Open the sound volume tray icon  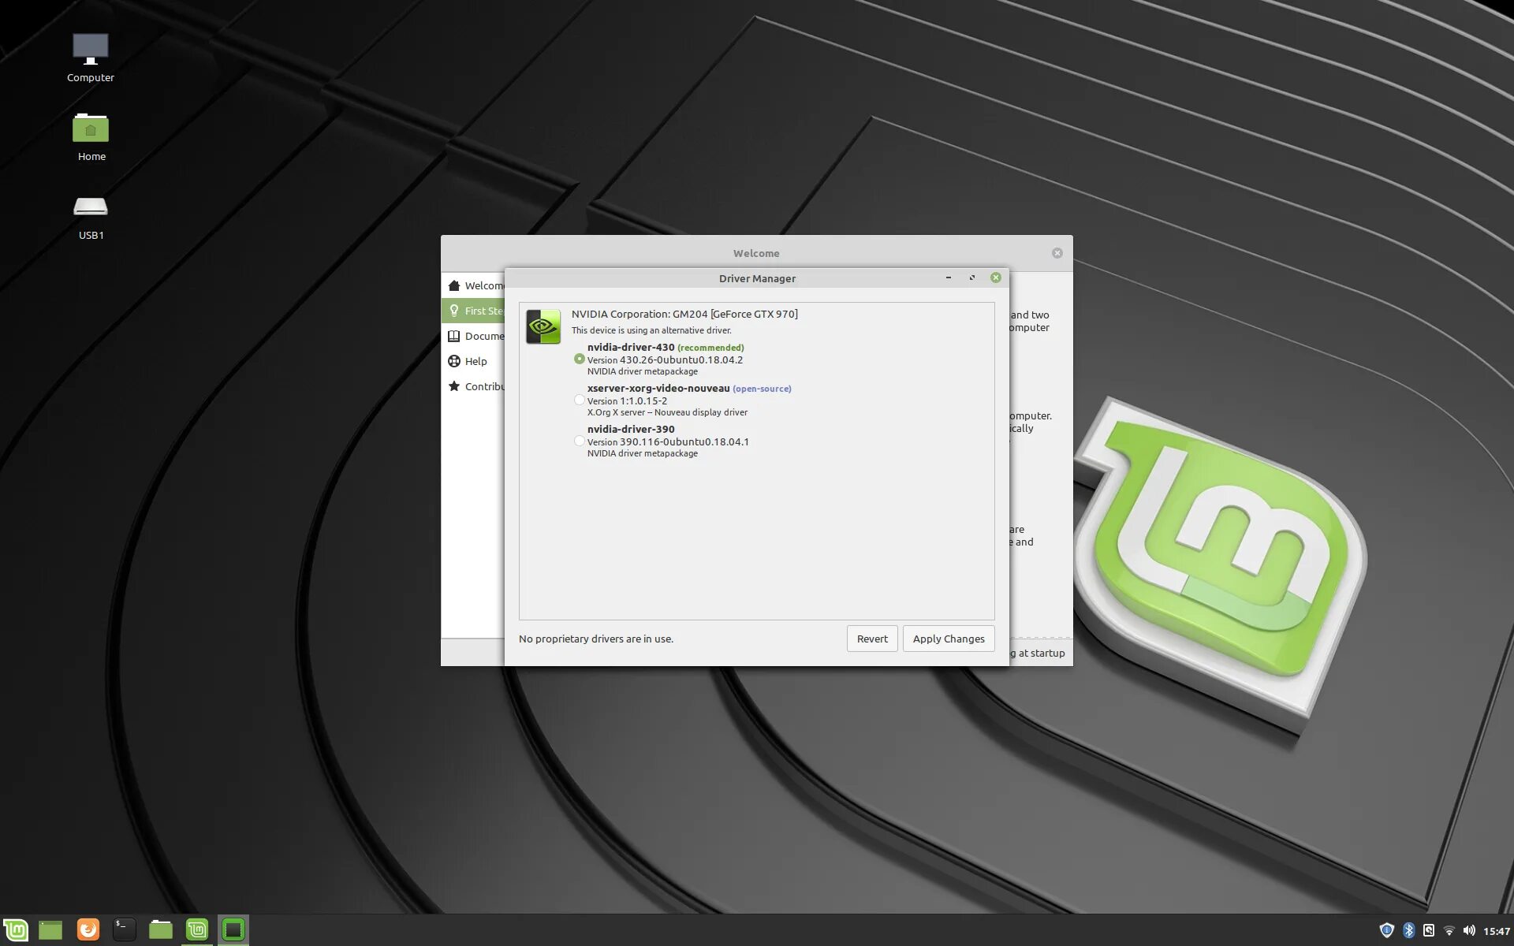[x=1469, y=931]
